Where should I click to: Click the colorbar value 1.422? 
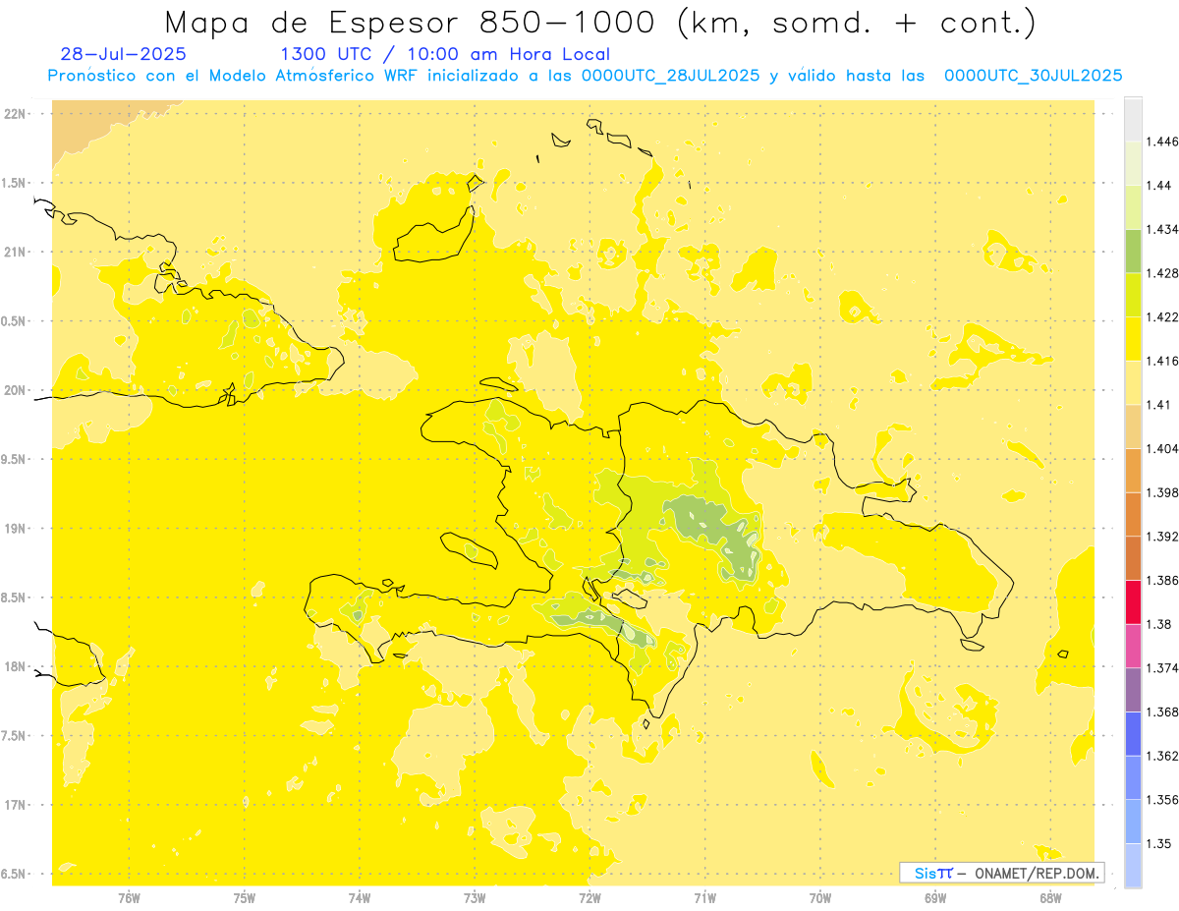click(x=1162, y=316)
